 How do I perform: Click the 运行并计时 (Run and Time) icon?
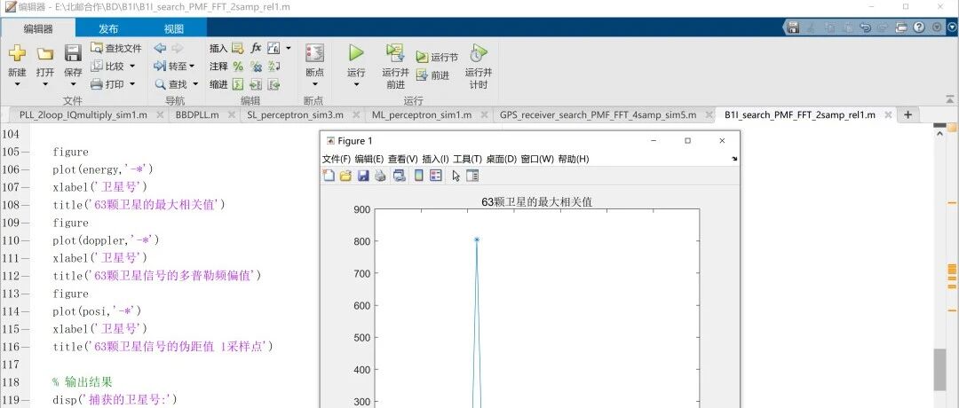[x=479, y=53]
